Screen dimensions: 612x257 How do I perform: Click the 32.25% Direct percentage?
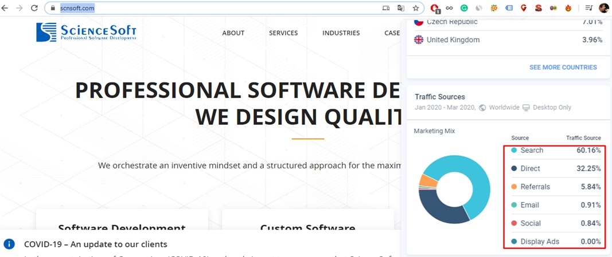(x=588, y=169)
